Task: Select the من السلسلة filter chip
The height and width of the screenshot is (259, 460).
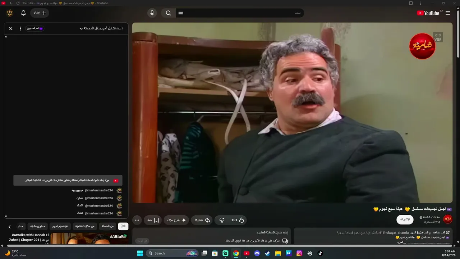Action: [x=107, y=226]
